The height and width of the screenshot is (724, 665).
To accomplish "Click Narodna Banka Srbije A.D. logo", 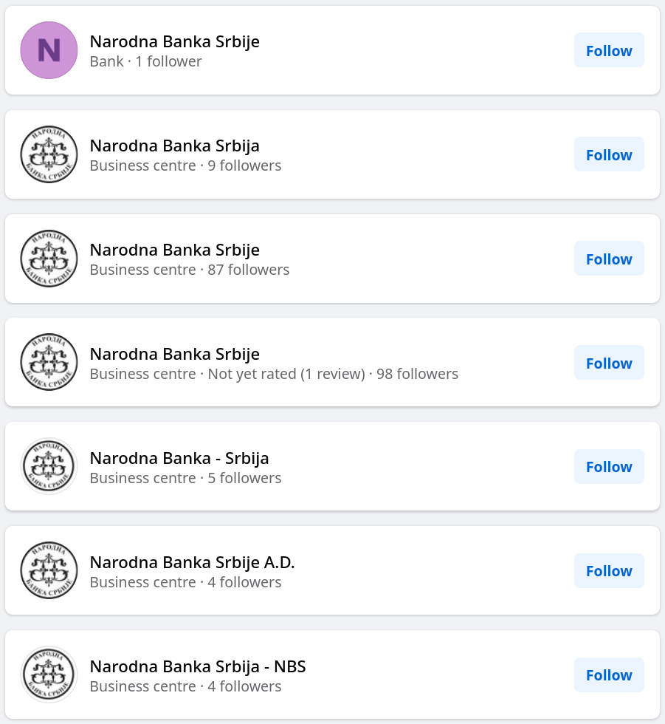I will coord(49,570).
